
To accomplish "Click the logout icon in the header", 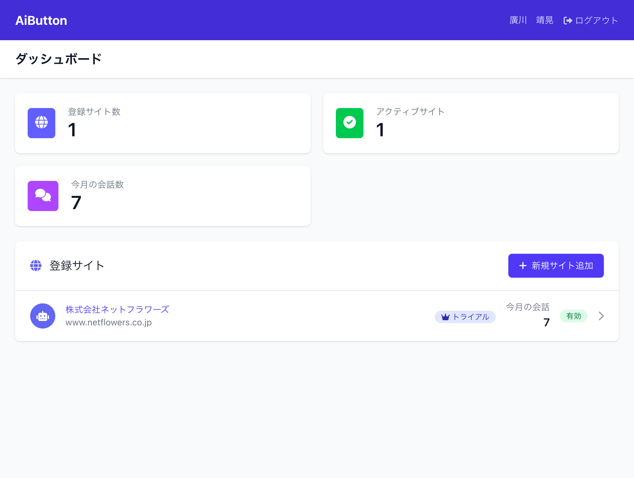I will click(x=568, y=20).
